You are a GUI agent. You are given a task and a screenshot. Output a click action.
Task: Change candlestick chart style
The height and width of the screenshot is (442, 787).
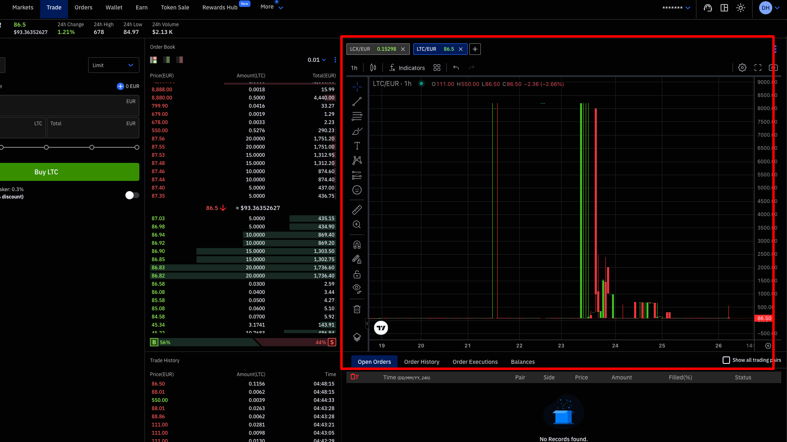[x=373, y=68]
